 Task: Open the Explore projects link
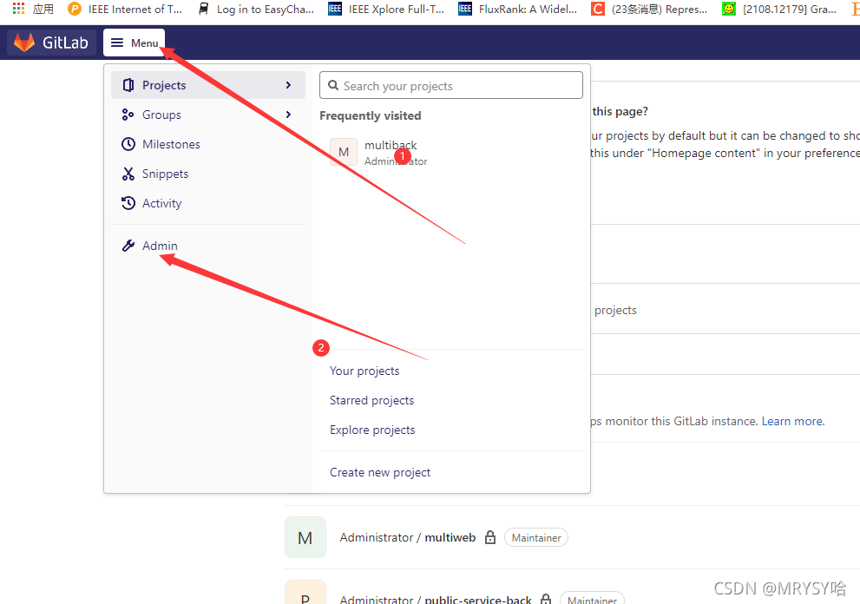point(372,430)
